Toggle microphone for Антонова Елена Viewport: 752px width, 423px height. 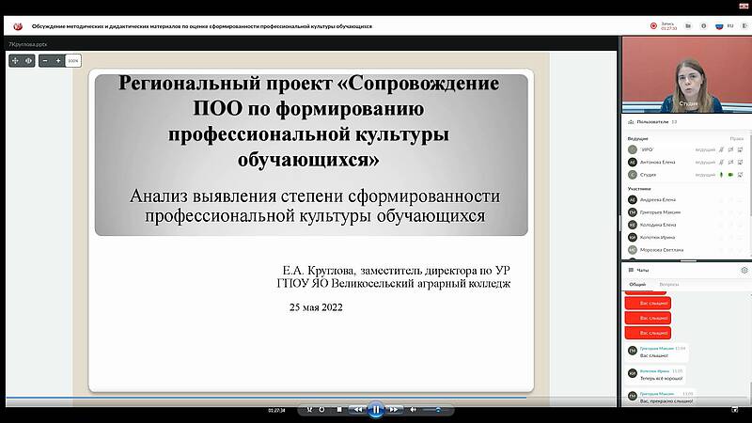pos(721,163)
